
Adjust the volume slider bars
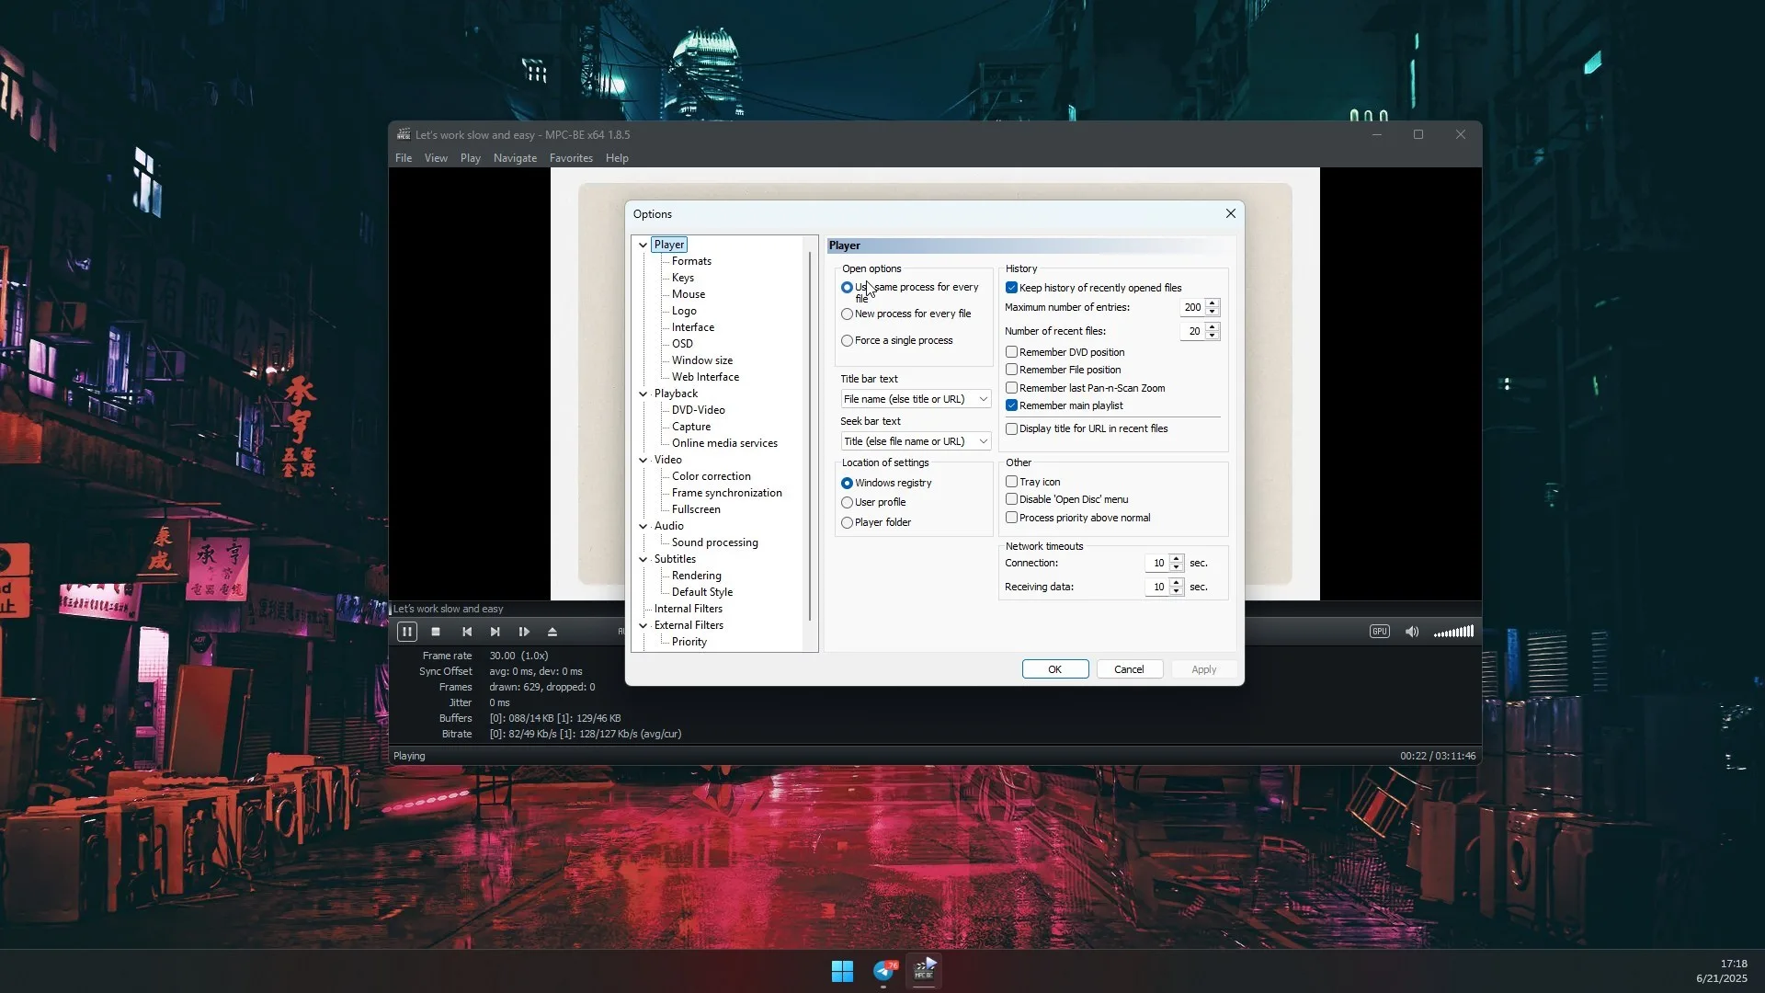point(1453,632)
